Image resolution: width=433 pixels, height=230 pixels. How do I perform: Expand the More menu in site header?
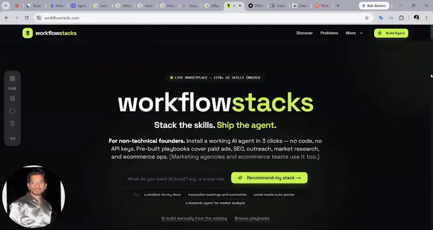point(355,33)
